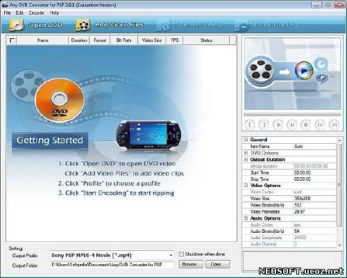The image size is (347, 278).
Task: Collapse the General section
Action: [x=246, y=140]
